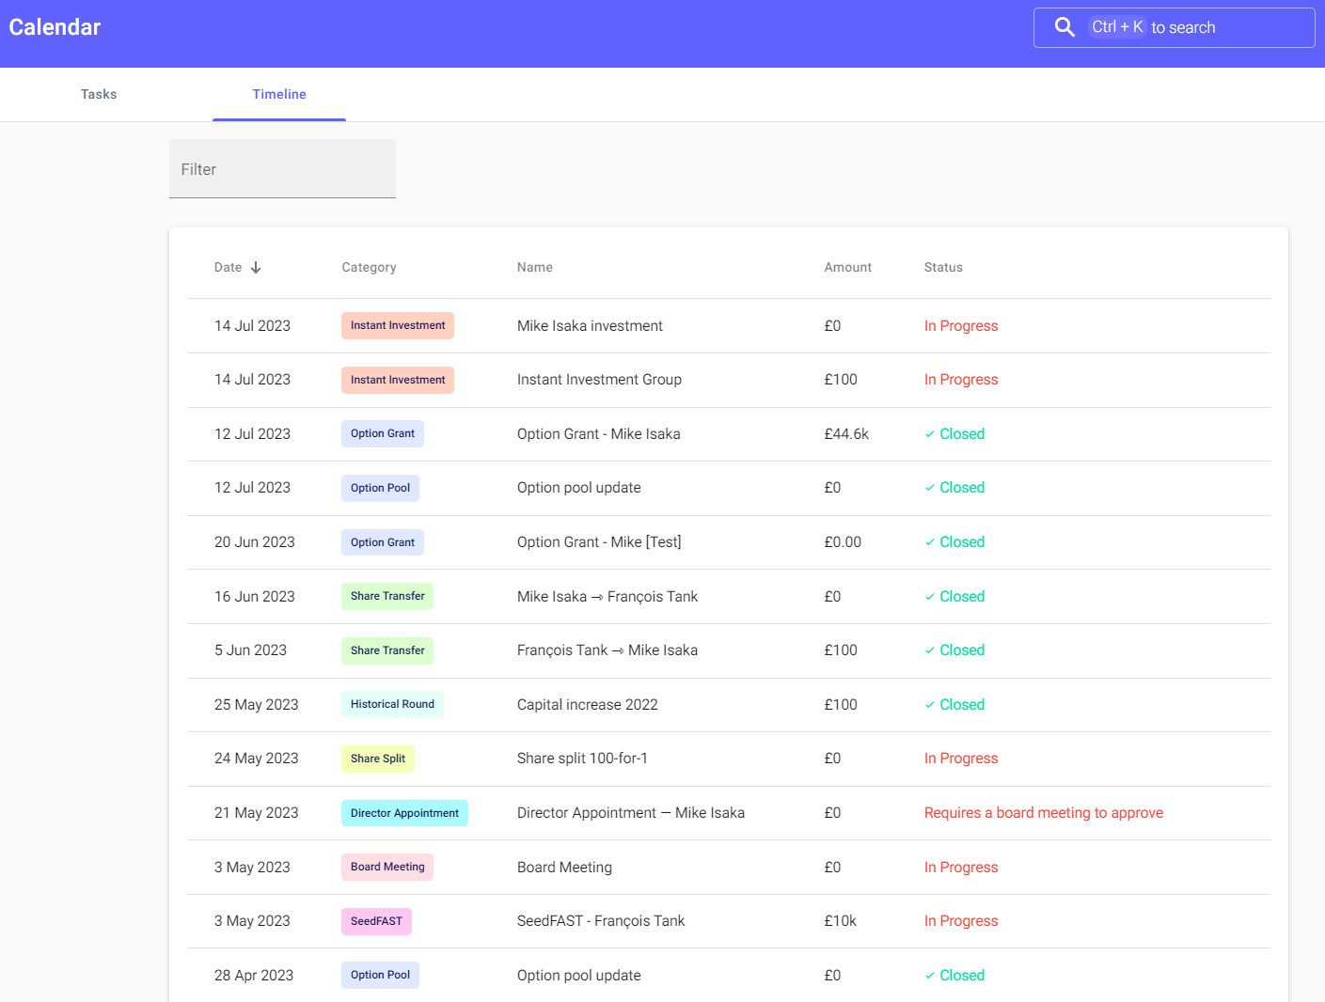
Task: Click the Date sort arrow icon
Action: pos(256,268)
